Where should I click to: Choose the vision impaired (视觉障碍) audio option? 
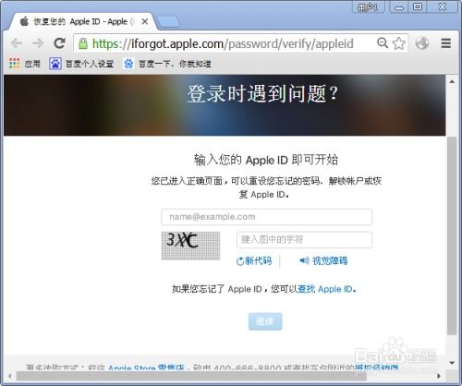323,261
